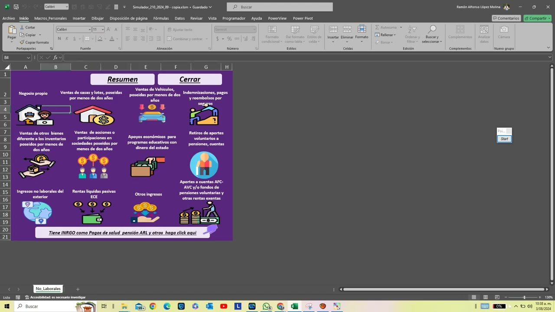This screenshot has height=312, width=555.
Task: Click the Buscar search box in title bar
Action: coord(280,7)
